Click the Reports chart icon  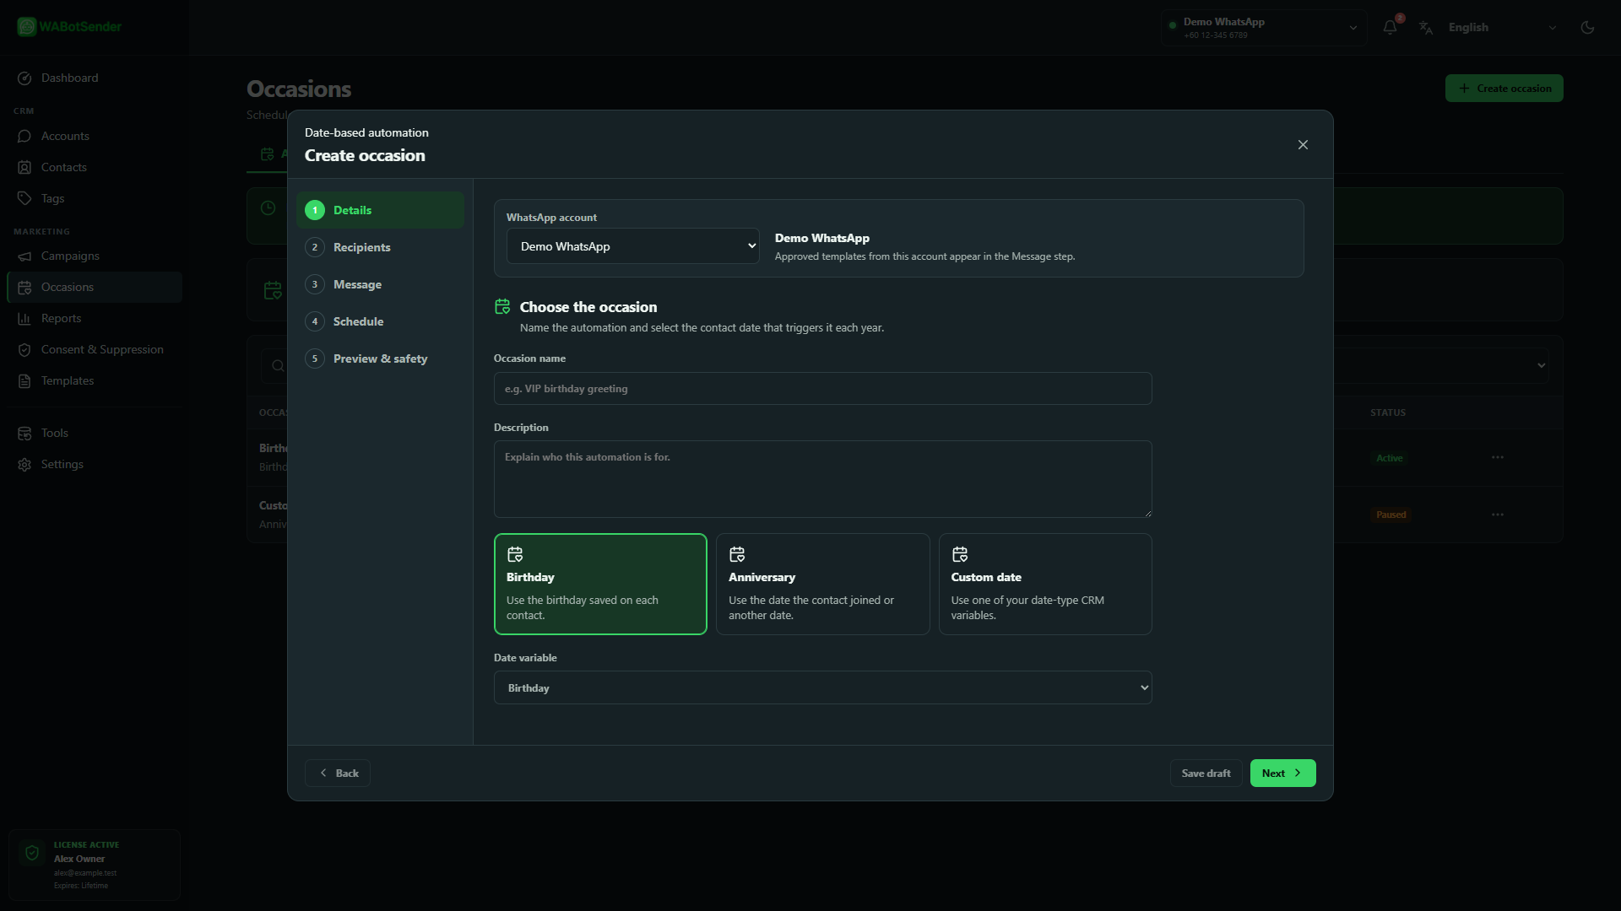24,318
